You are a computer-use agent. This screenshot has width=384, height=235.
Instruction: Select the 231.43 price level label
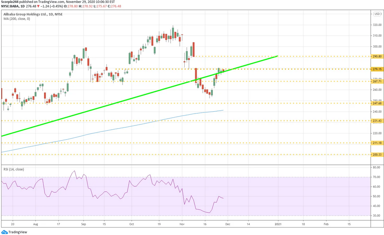point(377,121)
